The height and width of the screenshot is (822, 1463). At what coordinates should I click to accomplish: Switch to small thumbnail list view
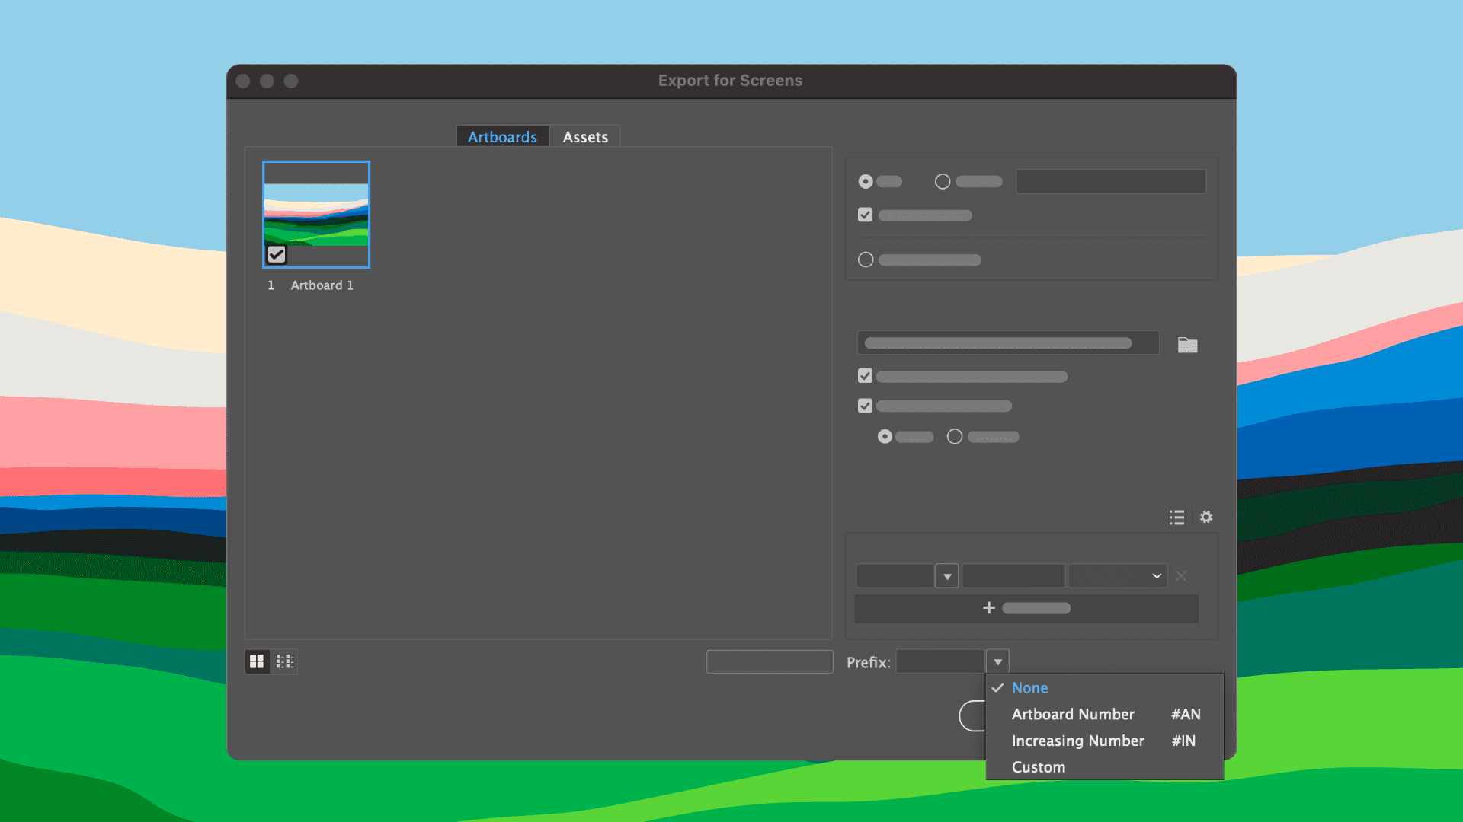(x=284, y=661)
